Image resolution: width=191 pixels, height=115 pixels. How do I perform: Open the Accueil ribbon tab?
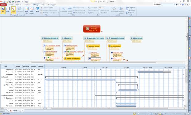click(10, 5)
